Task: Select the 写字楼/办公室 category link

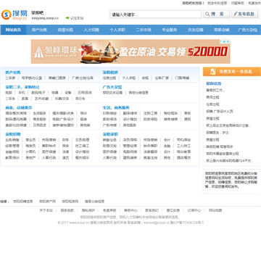Action: (32, 78)
